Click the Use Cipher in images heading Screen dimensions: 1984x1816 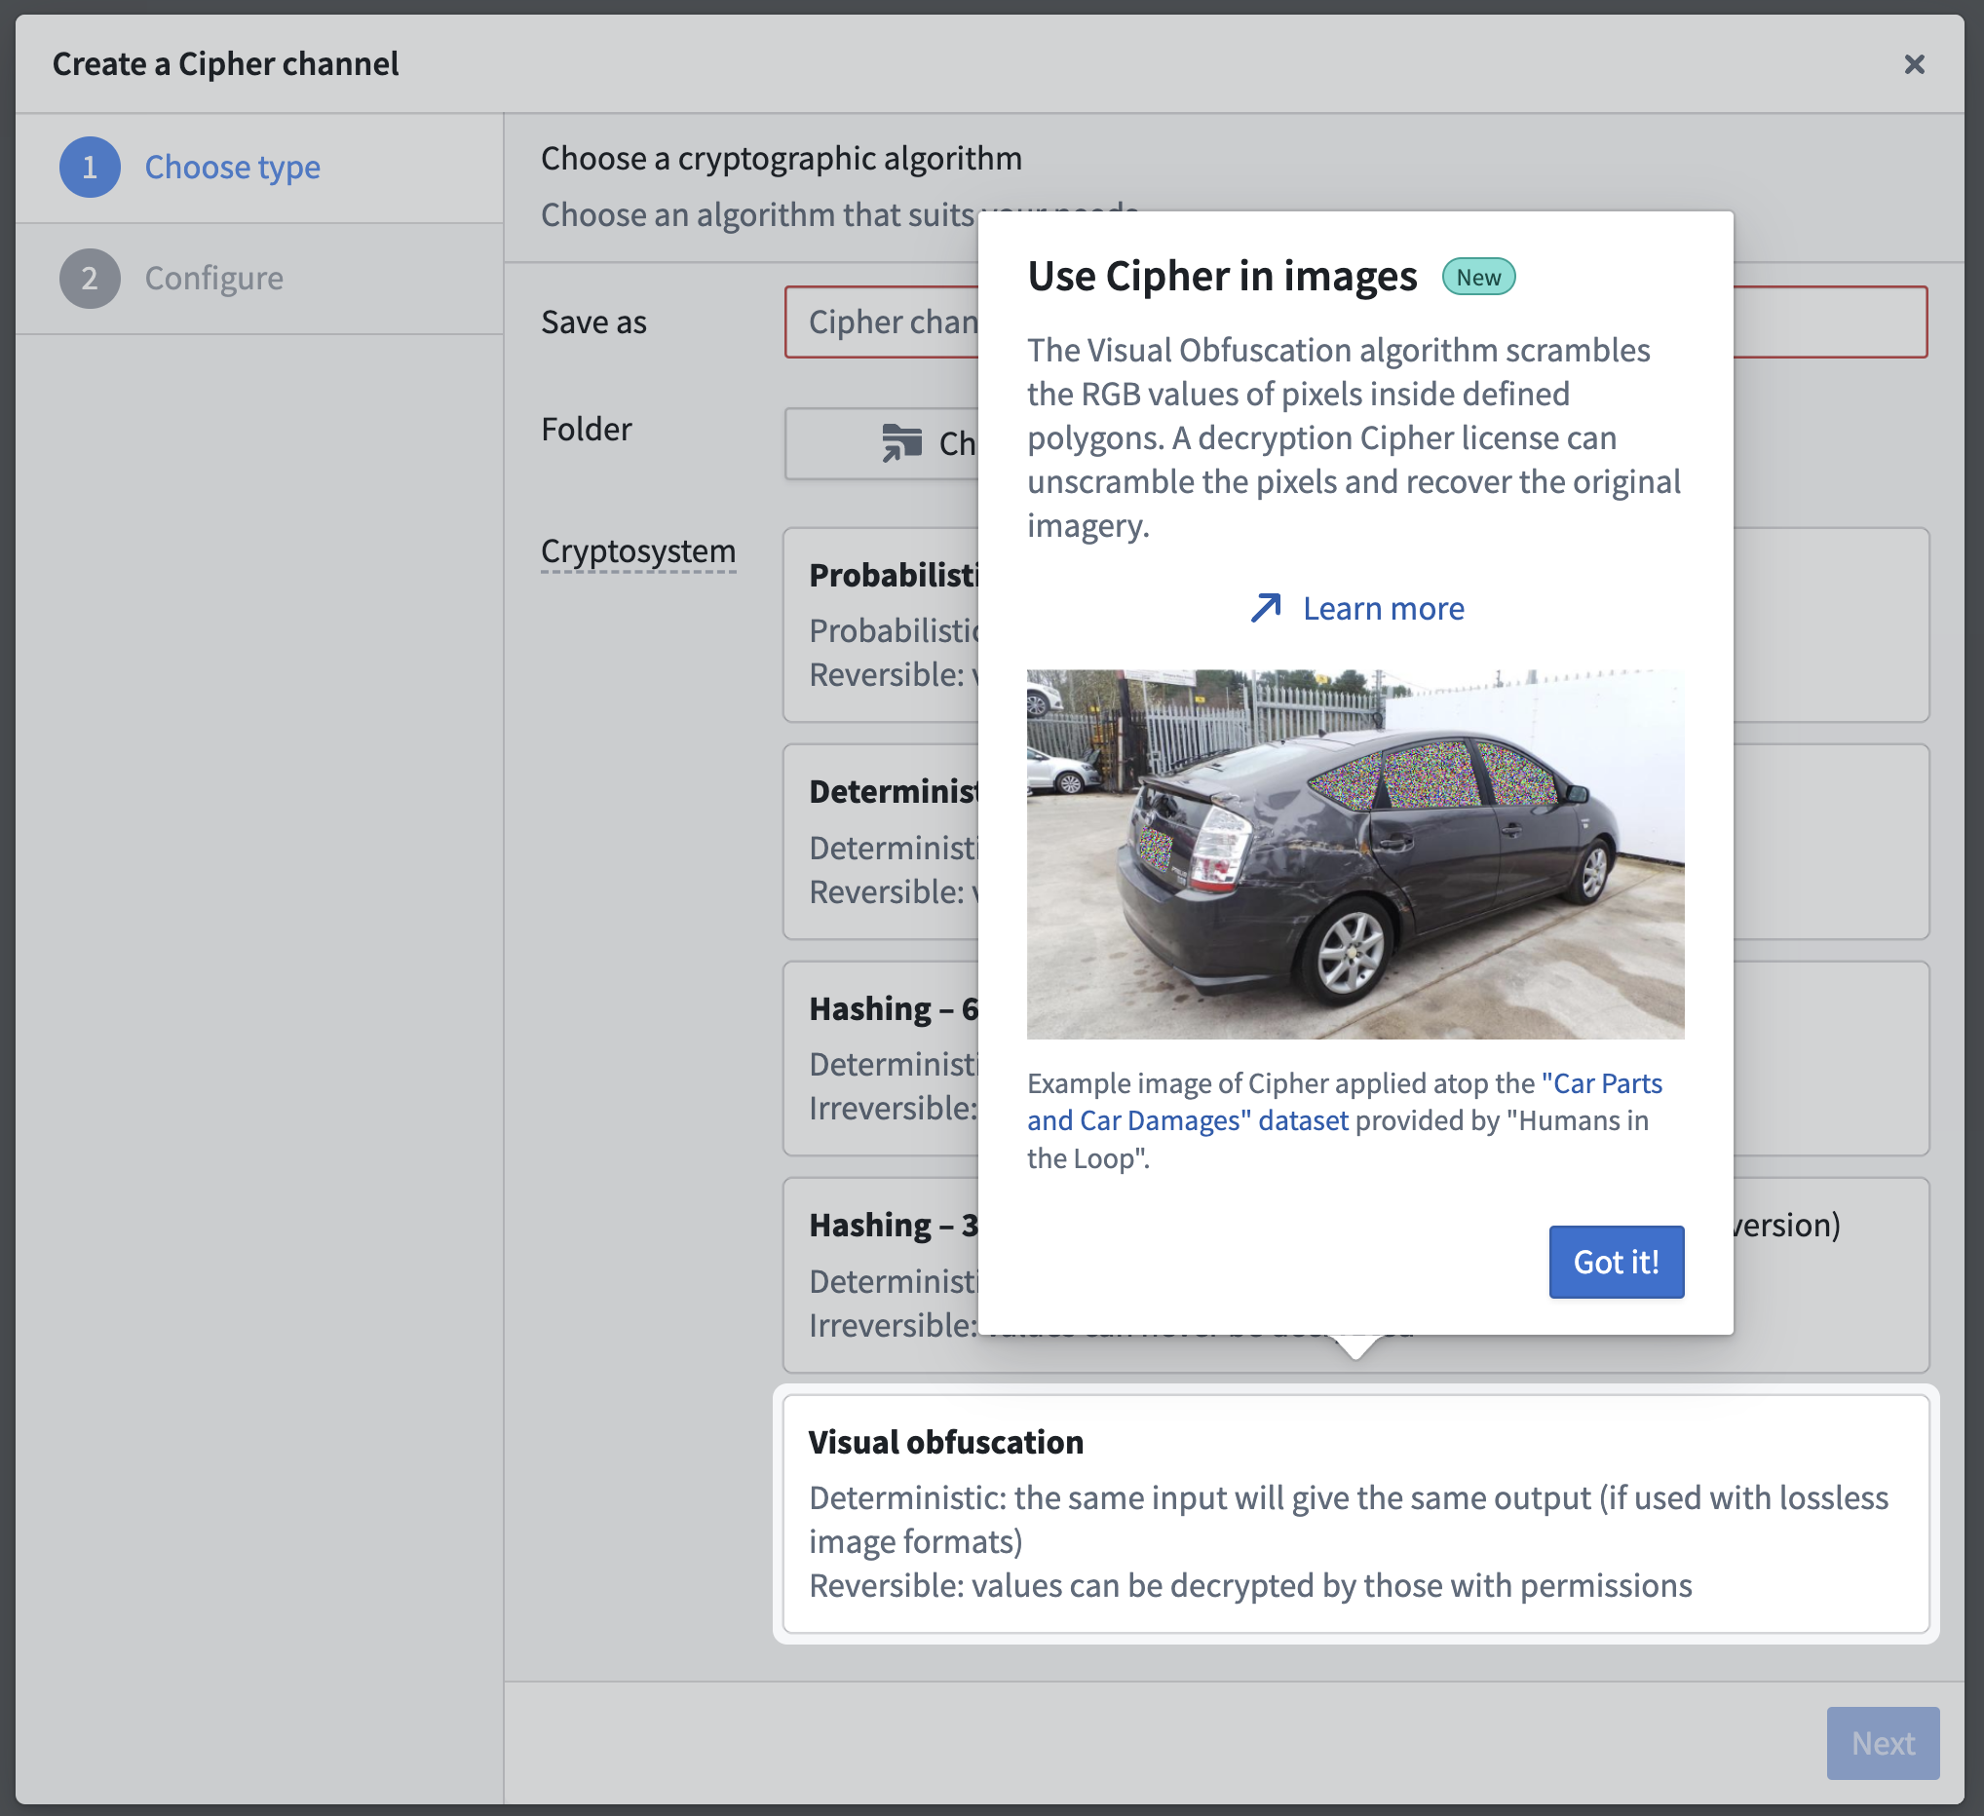click(1222, 277)
